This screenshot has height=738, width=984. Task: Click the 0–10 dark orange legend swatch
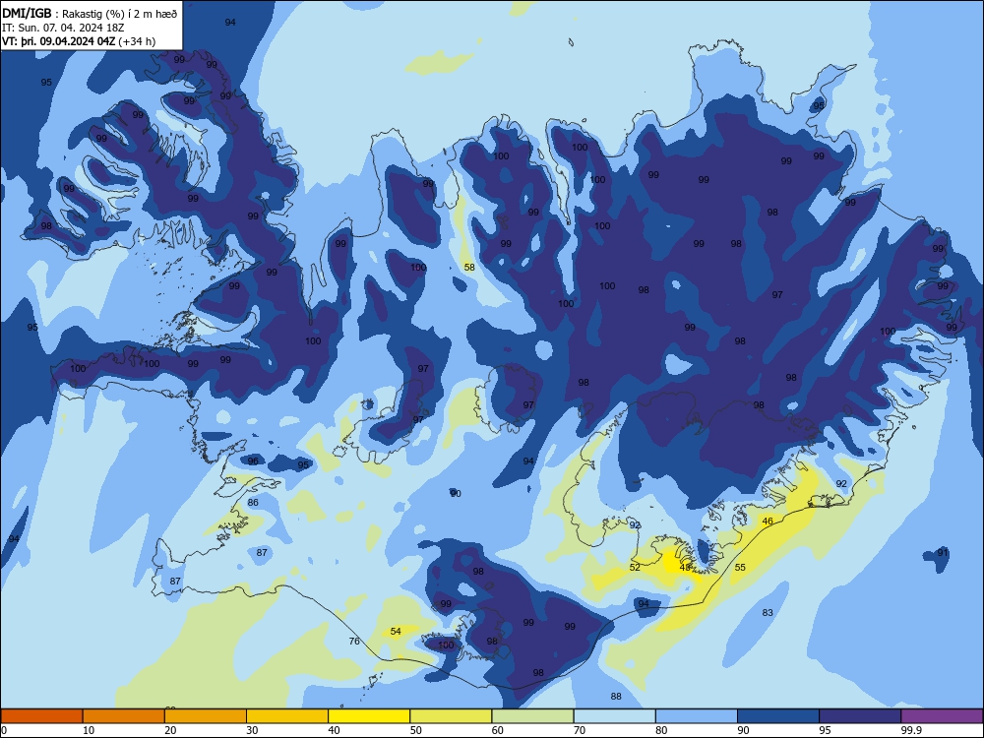pyautogui.click(x=42, y=716)
